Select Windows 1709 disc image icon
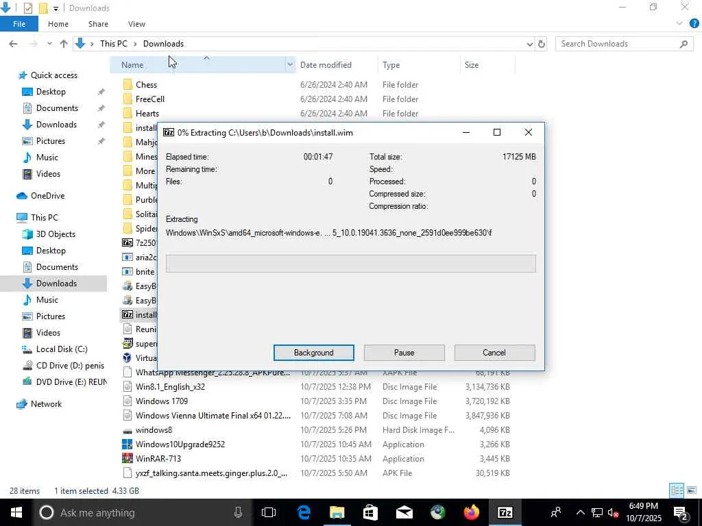 [x=128, y=401]
